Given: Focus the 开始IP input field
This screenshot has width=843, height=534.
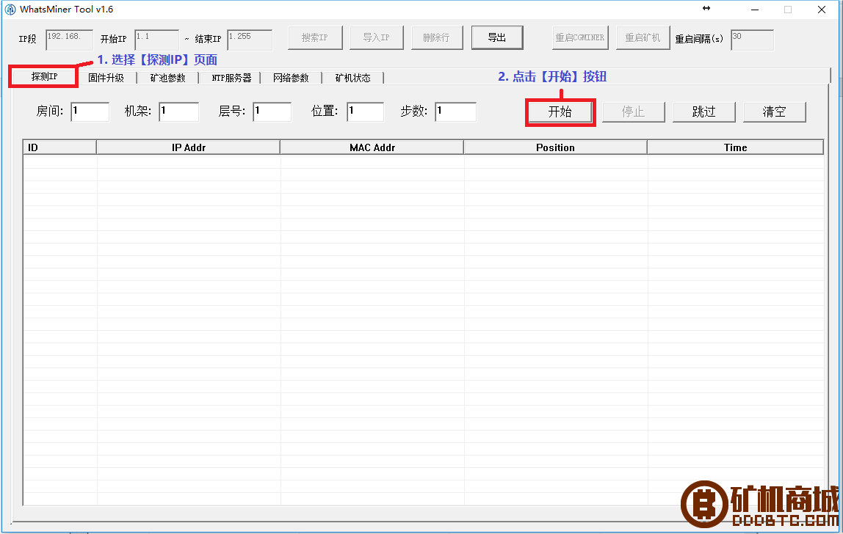Looking at the screenshot, I should point(156,40).
